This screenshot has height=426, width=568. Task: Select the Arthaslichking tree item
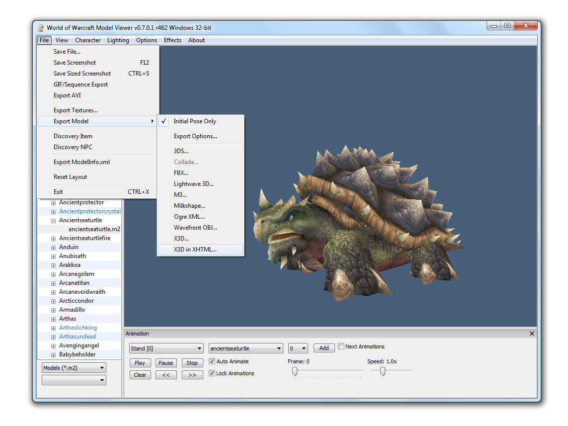[x=78, y=328]
